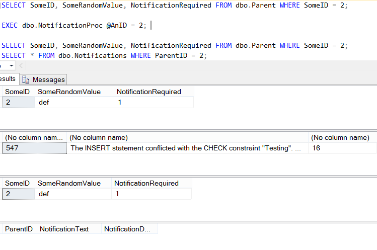
Task: Click NotificationRequired value 1 in first grid
Action: 154,102
